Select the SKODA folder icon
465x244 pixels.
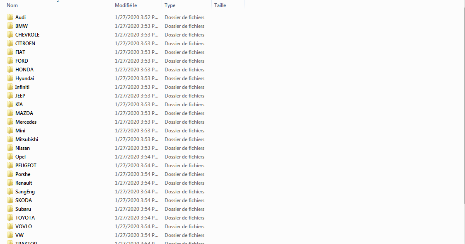click(10, 200)
